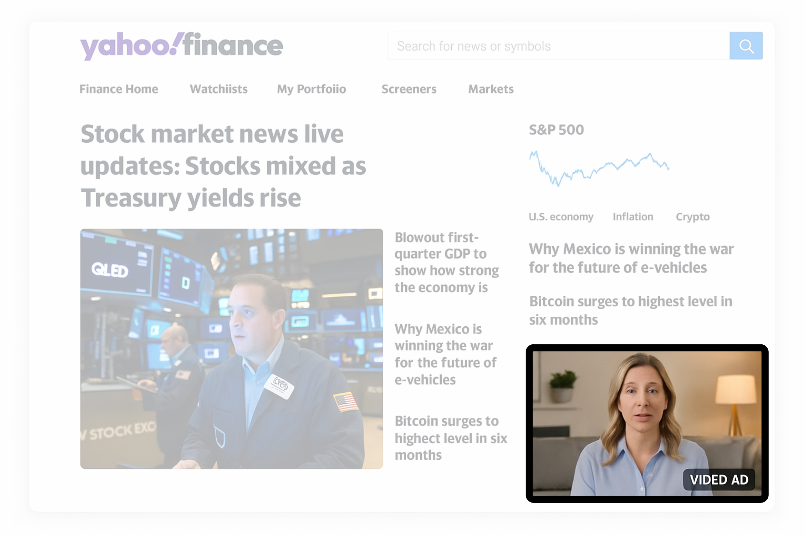Open the Finance Home menu item
Image resolution: width=806 pixels, height=537 pixels.
click(119, 89)
